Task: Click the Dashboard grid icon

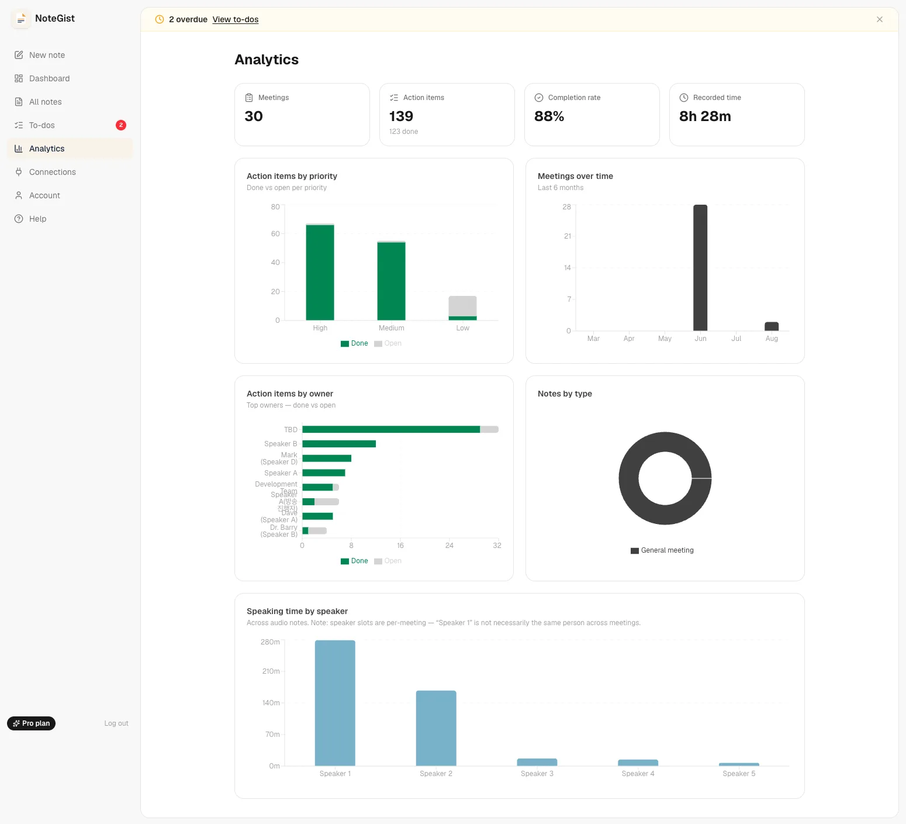Action: point(19,78)
